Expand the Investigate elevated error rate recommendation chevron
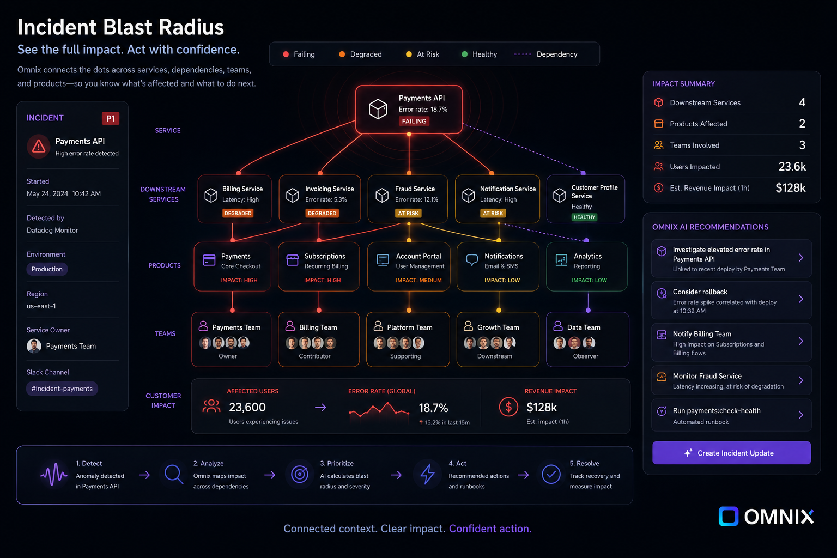The height and width of the screenshot is (558, 837). pos(800,257)
